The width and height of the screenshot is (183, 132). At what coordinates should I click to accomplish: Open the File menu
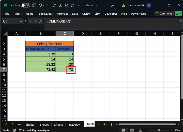pos(7,14)
